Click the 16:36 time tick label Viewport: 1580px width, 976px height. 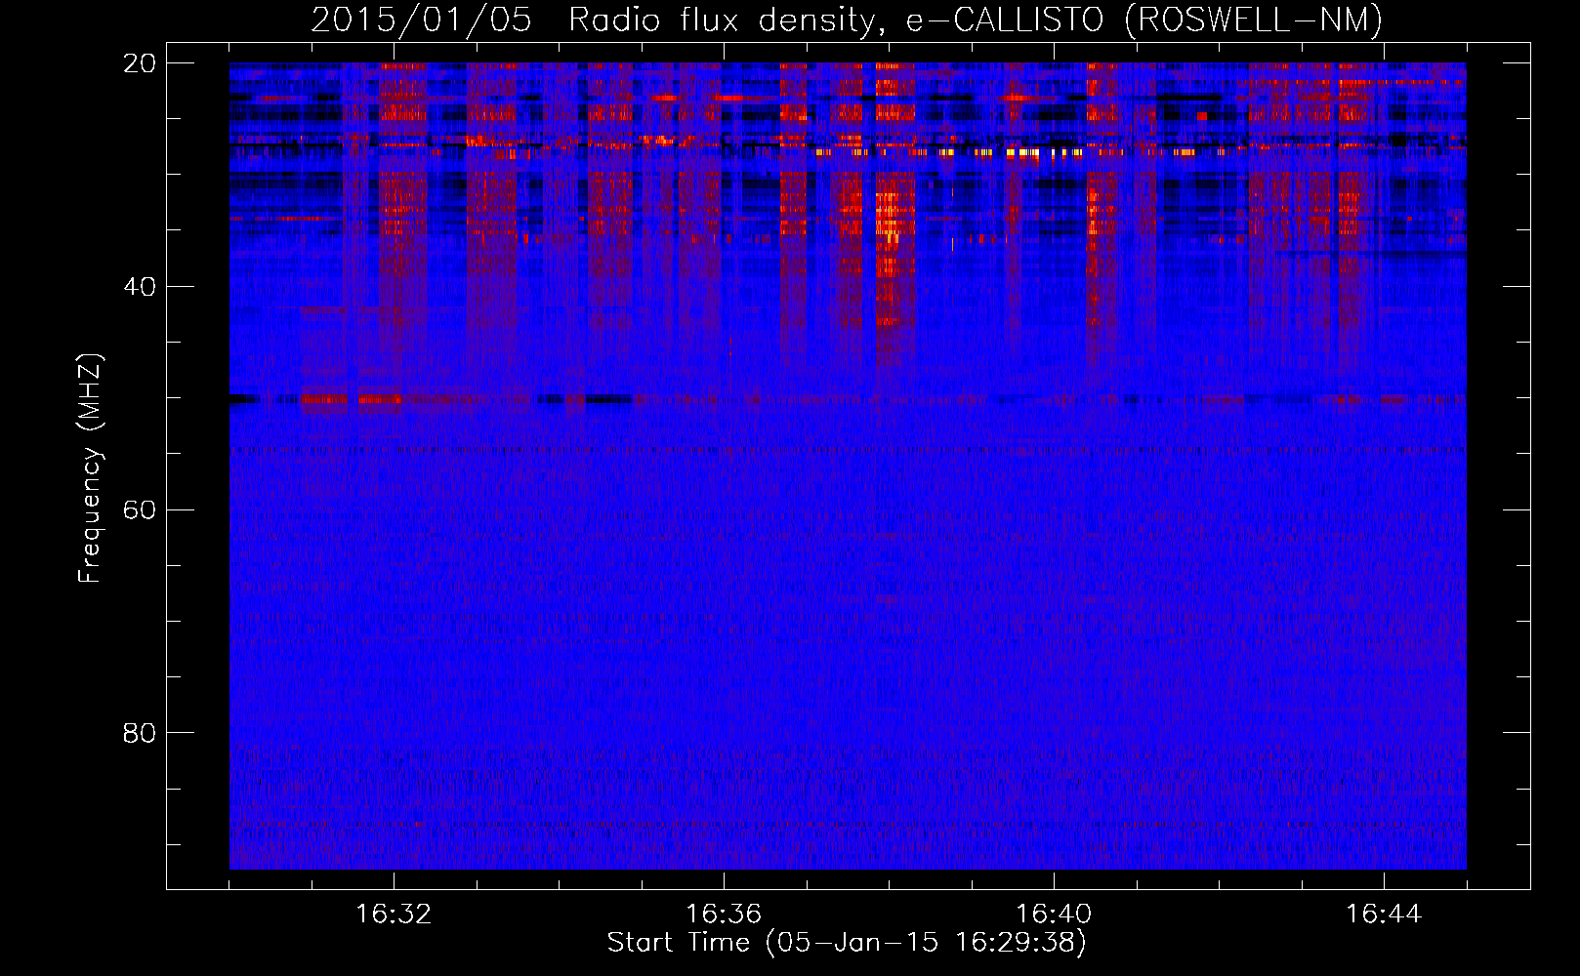[x=724, y=915]
